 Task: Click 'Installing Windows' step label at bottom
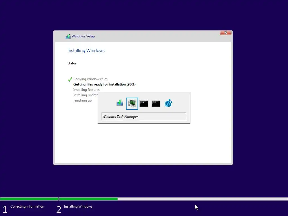pos(78,206)
